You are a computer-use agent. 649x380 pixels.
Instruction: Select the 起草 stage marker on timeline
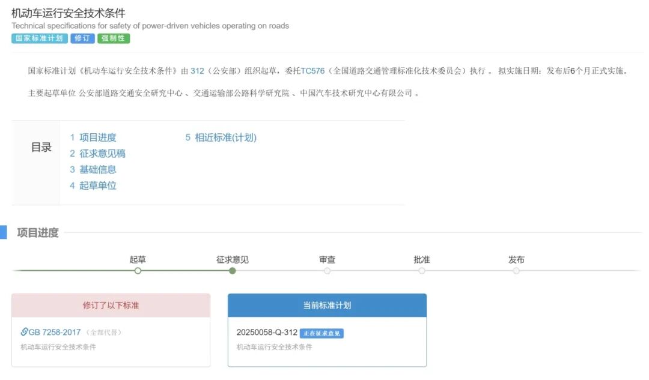[138, 271]
